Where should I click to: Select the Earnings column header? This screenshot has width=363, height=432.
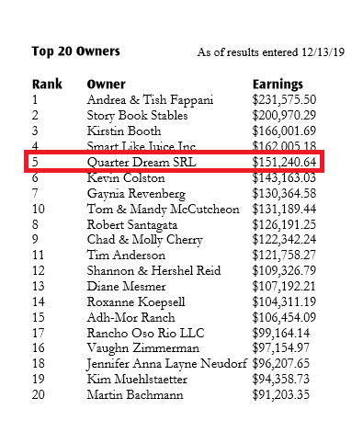[x=278, y=85]
